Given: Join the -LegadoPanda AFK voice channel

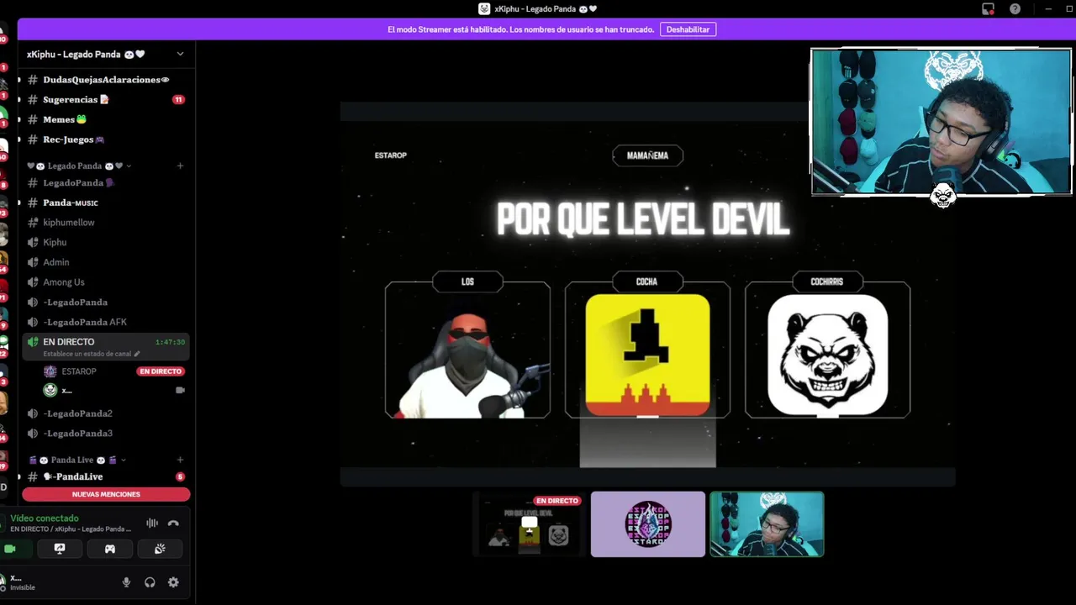Looking at the screenshot, I should click(105, 322).
